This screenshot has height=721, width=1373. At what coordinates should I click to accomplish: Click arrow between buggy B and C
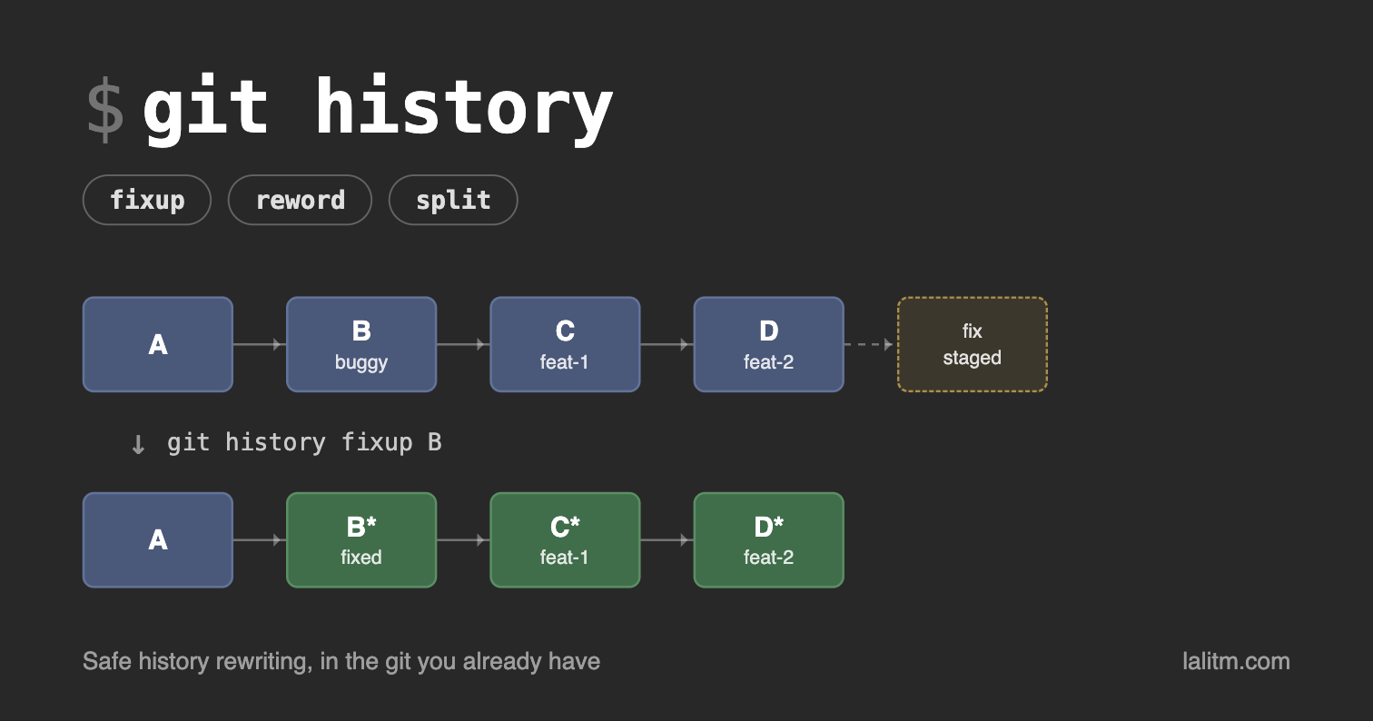463,344
